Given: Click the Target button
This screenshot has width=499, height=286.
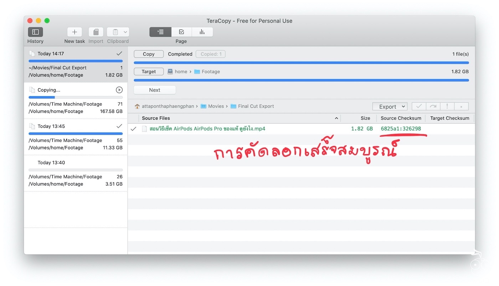Looking at the screenshot, I should 149,71.
